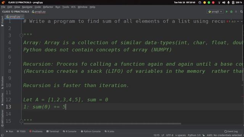
Task: Open the Terminal tool window
Action: 53,131
